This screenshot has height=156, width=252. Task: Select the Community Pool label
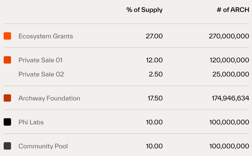click(x=43, y=146)
